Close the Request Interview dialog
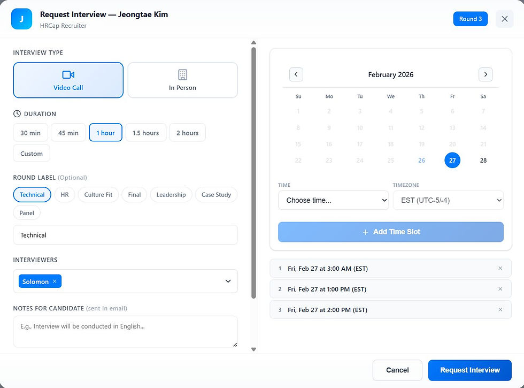This screenshot has height=388, width=524. [504, 19]
